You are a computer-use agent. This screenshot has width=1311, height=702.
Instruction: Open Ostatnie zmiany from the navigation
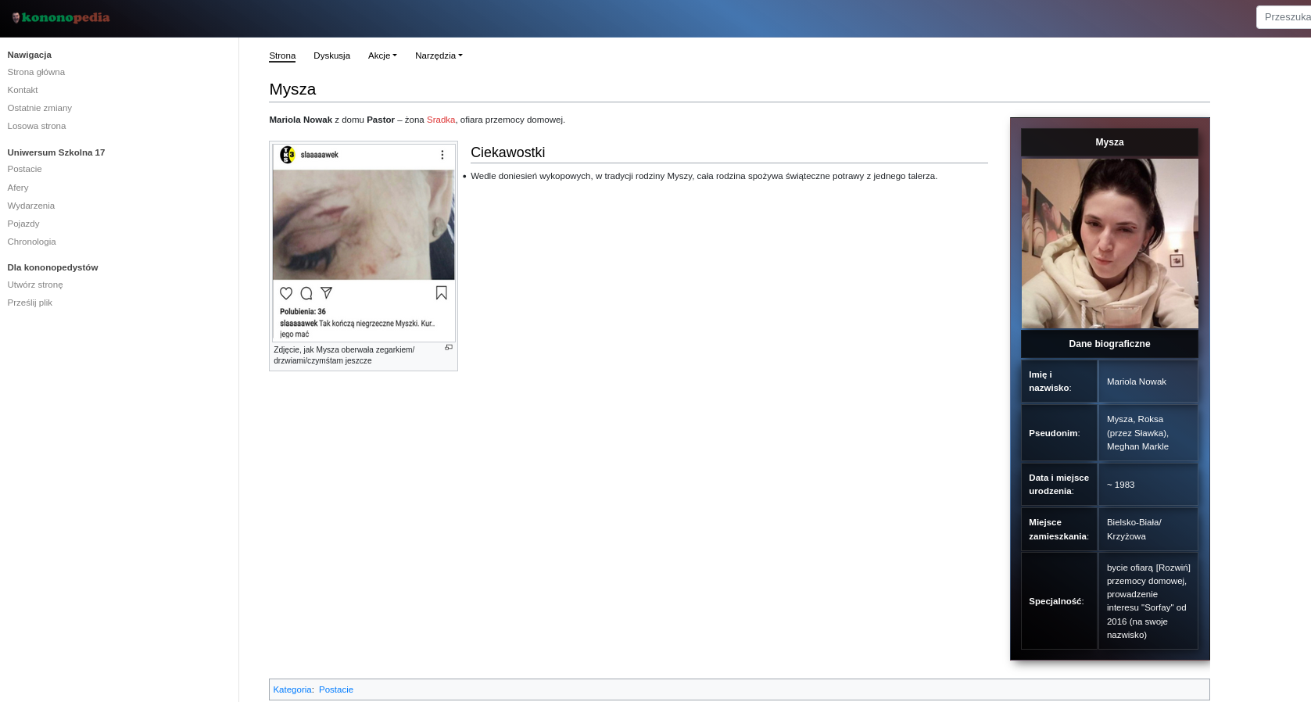pos(40,108)
